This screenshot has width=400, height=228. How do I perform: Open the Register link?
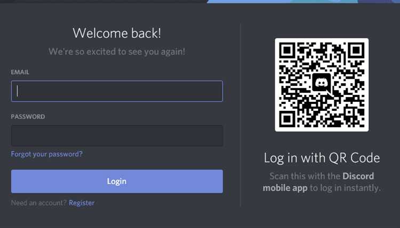pyautogui.click(x=82, y=203)
